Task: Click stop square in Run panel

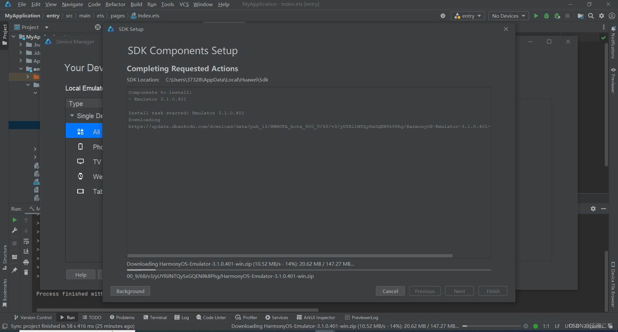Action: click(14, 243)
